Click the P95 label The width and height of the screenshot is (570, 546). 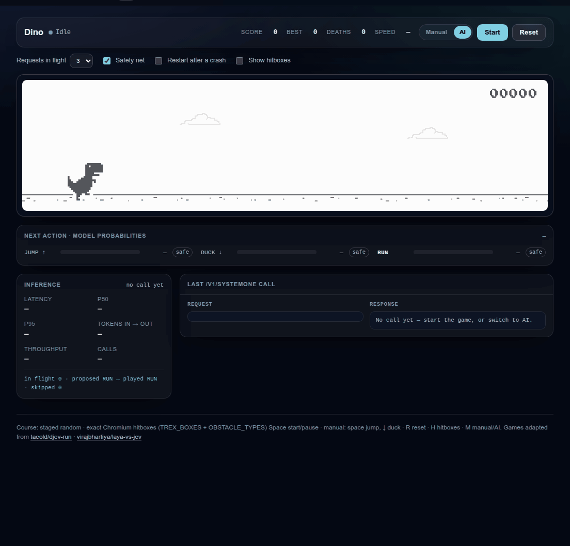(x=29, y=324)
